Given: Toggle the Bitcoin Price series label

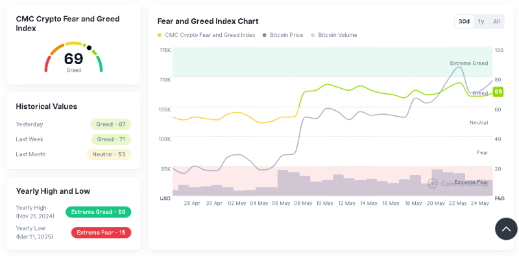Looking at the screenshot, I should pos(286,35).
